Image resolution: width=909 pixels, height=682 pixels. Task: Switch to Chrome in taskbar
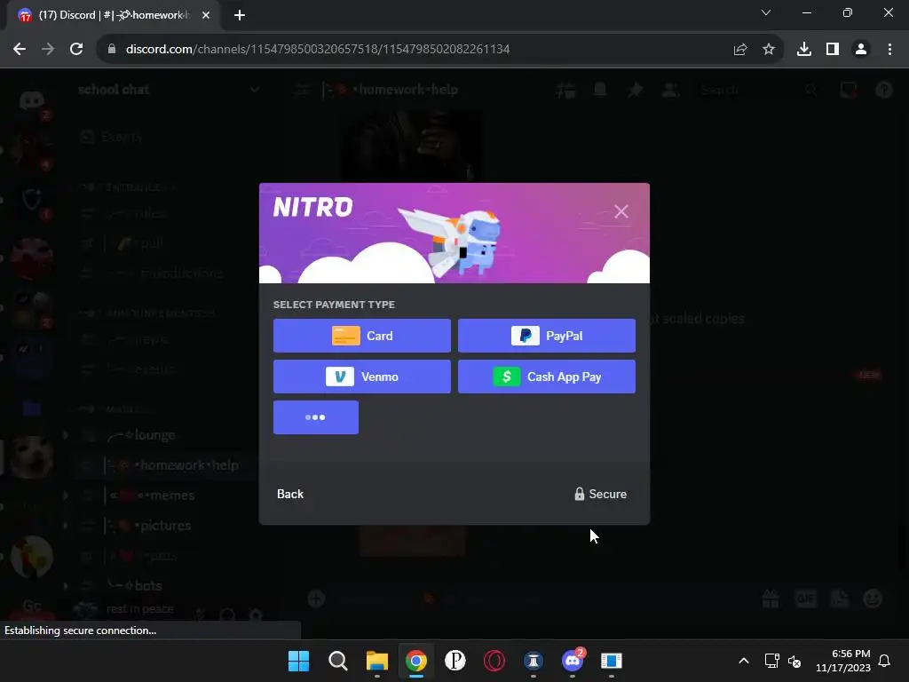416,661
